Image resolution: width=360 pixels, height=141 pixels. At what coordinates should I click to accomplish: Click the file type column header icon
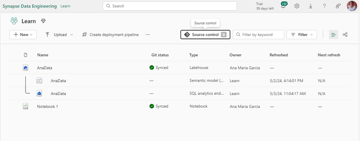coord(26,55)
